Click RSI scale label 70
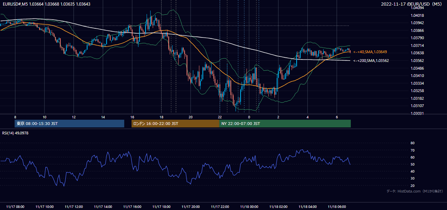Image resolution: width=447 pixels, height=210 pixels. pos(412,150)
